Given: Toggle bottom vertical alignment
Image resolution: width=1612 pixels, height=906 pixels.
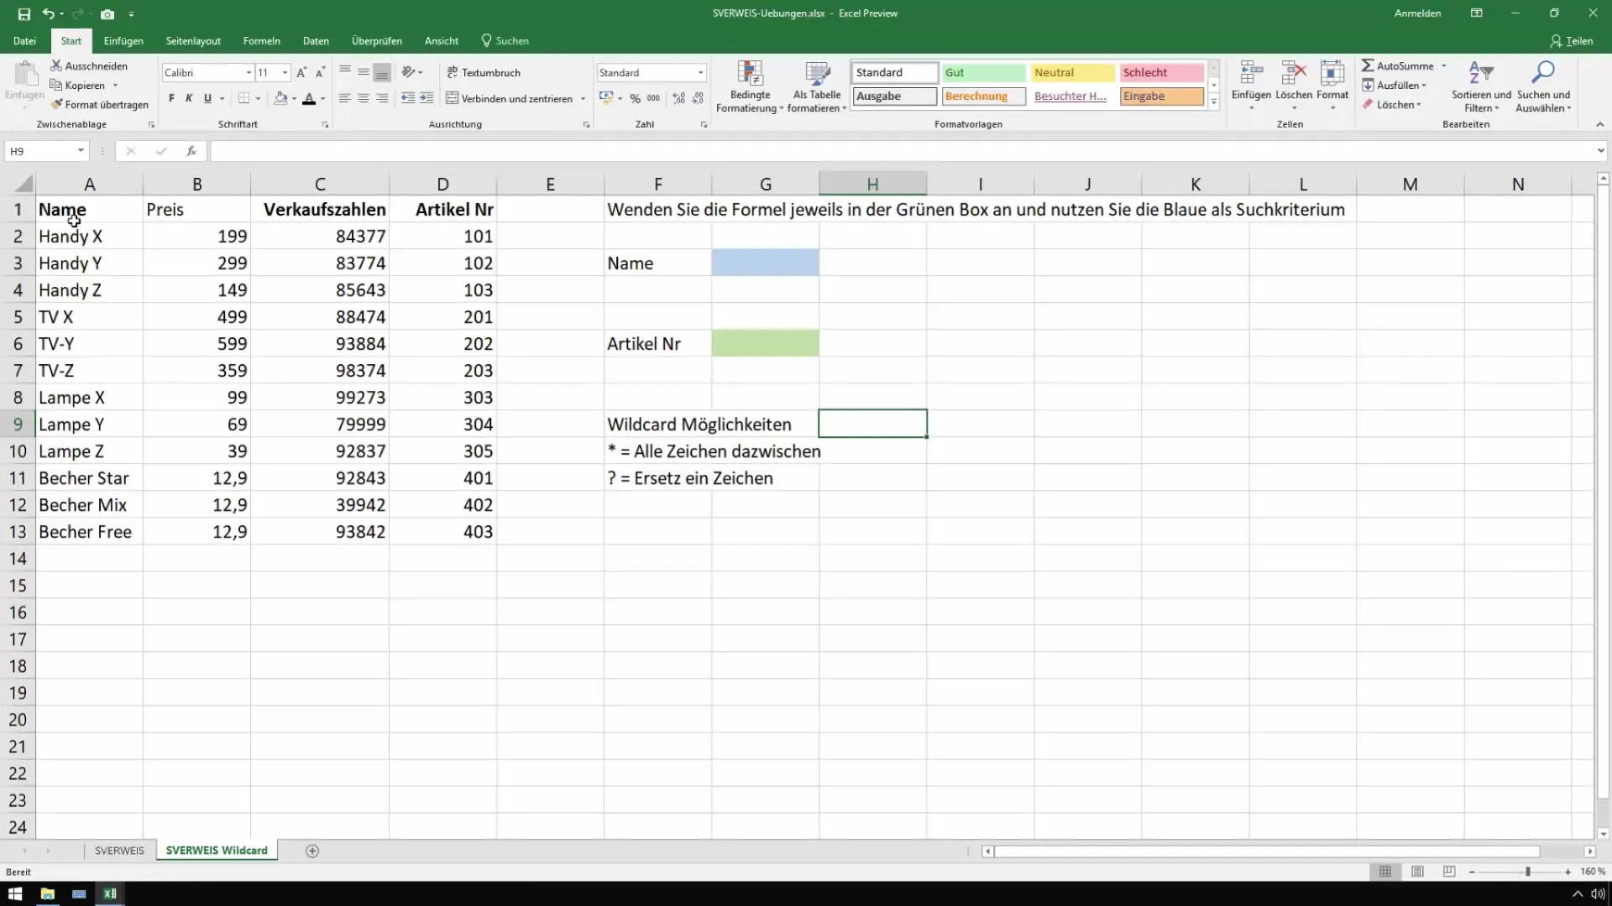Looking at the screenshot, I should (x=382, y=73).
